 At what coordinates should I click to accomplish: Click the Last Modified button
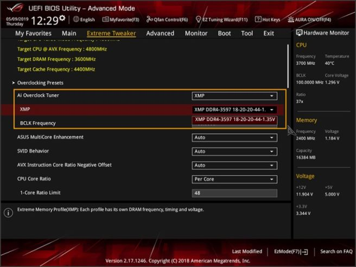tap(247, 251)
